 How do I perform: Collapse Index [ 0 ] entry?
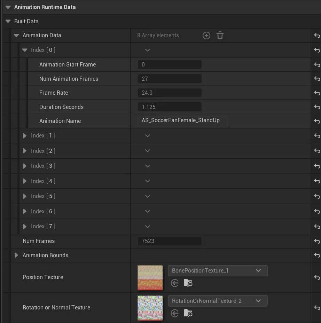coord(24,50)
